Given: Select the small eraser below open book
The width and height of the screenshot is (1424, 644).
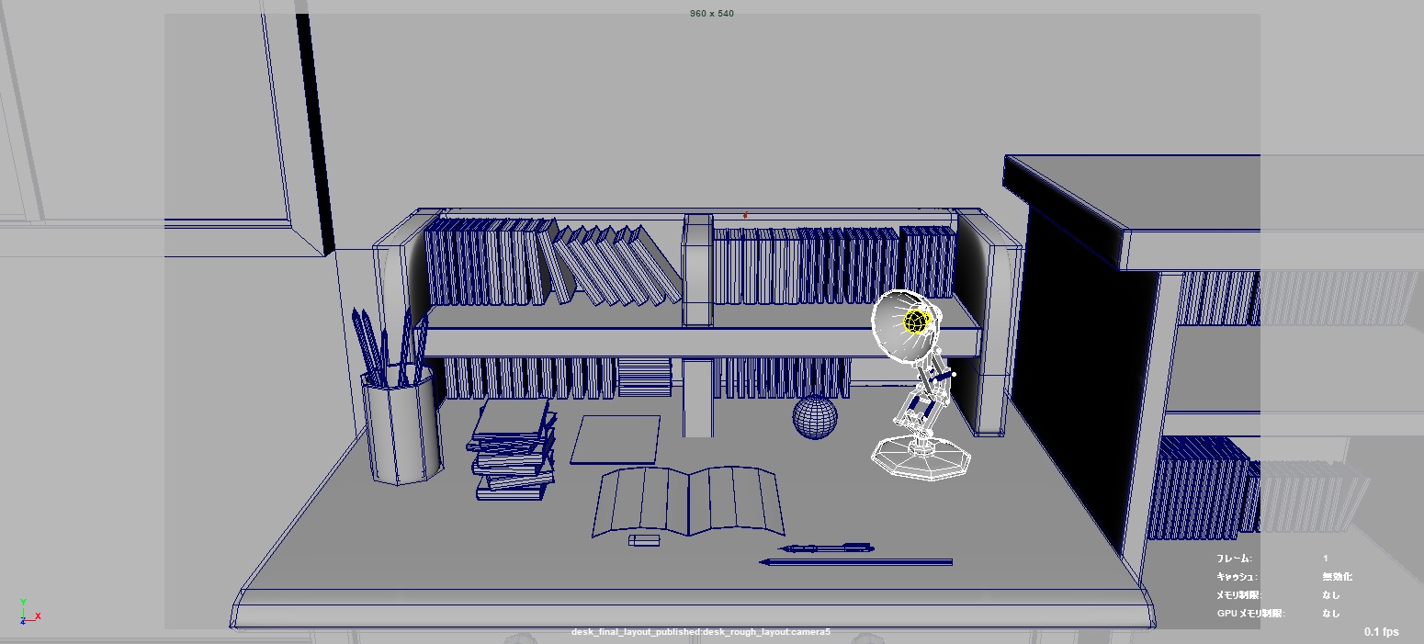Looking at the screenshot, I should [x=644, y=540].
